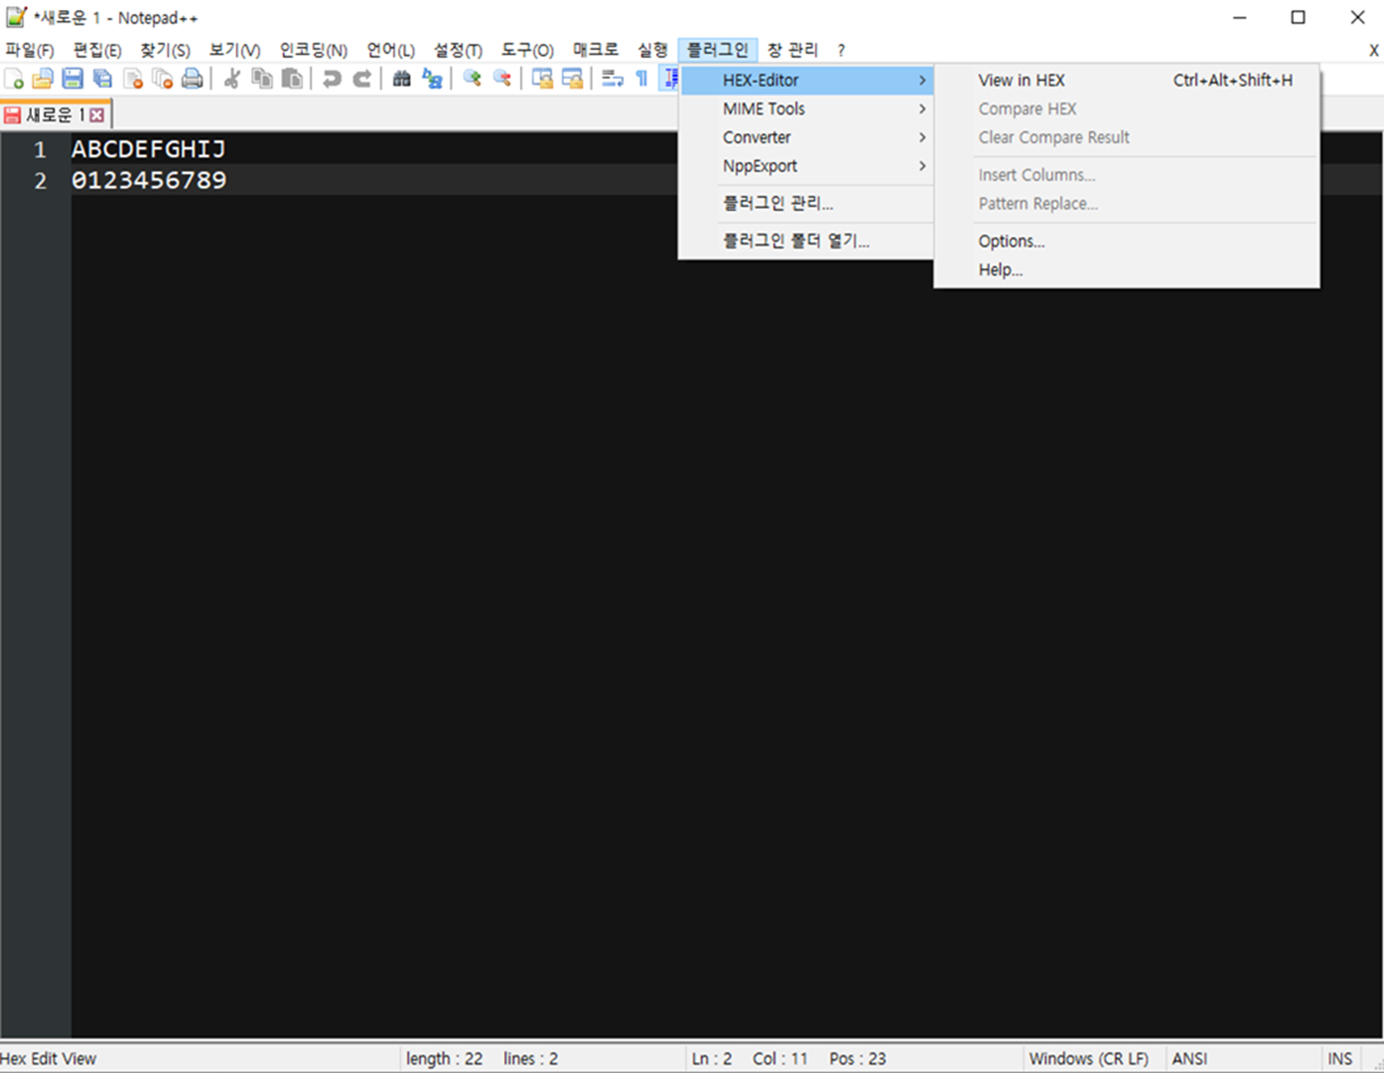Click INS mode in status bar
The height and width of the screenshot is (1073, 1384).
[x=1340, y=1059]
